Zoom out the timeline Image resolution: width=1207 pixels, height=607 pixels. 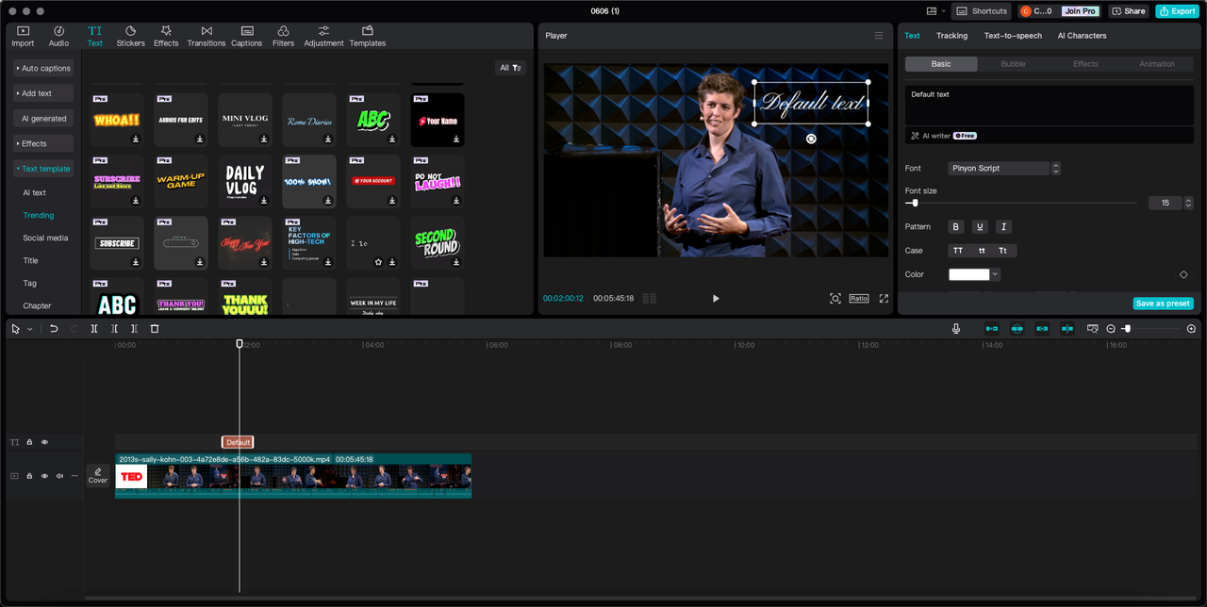click(x=1111, y=329)
